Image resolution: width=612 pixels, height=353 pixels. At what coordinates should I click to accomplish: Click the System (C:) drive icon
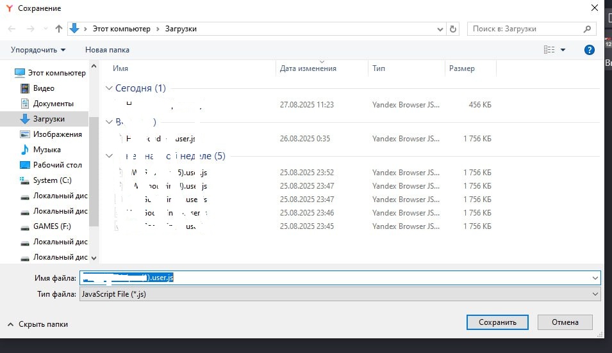(24, 180)
